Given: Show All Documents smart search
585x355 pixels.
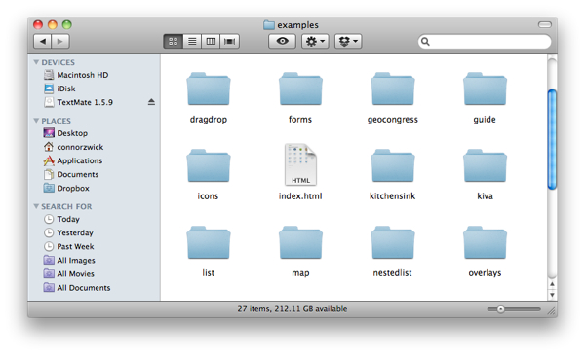Looking at the screenshot, I should [77, 288].
